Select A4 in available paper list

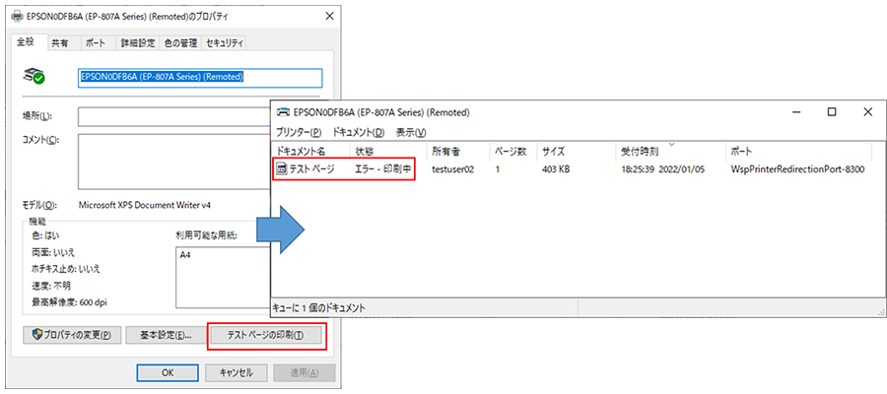coord(185,255)
